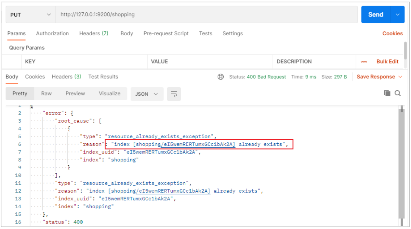
Task: Expand the Send button arrow dropdown
Action: [397, 15]
